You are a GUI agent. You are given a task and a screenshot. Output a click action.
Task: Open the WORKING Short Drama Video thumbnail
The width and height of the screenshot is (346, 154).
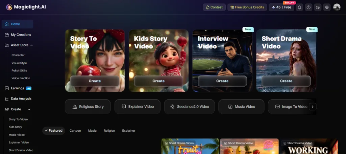click(x=309, y=146)
